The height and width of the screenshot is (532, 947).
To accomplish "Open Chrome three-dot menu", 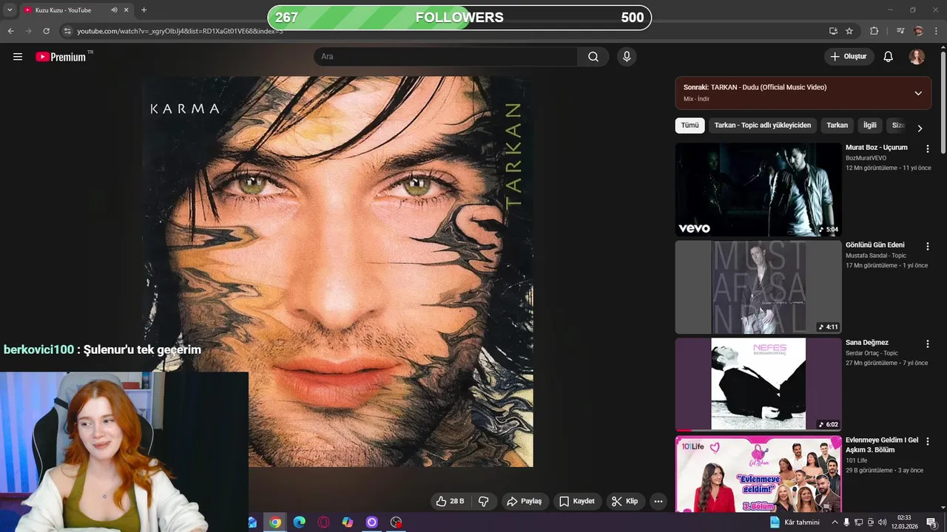I will coord(937,31).
